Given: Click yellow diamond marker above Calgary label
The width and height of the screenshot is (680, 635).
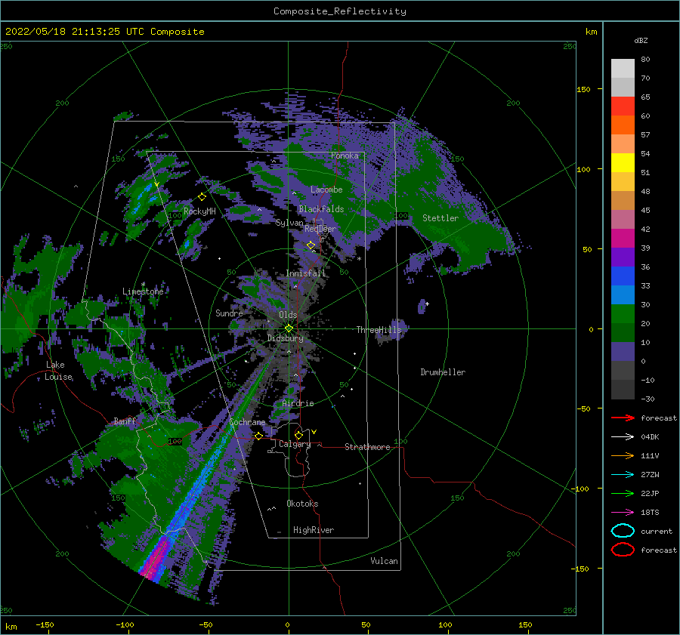Looking at the screenshot, I should [298, 435].
